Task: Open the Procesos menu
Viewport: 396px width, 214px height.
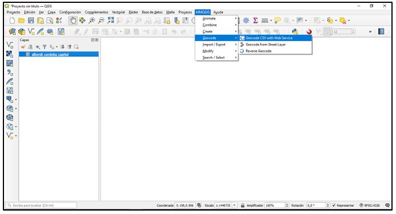Action: pos(185,12)
